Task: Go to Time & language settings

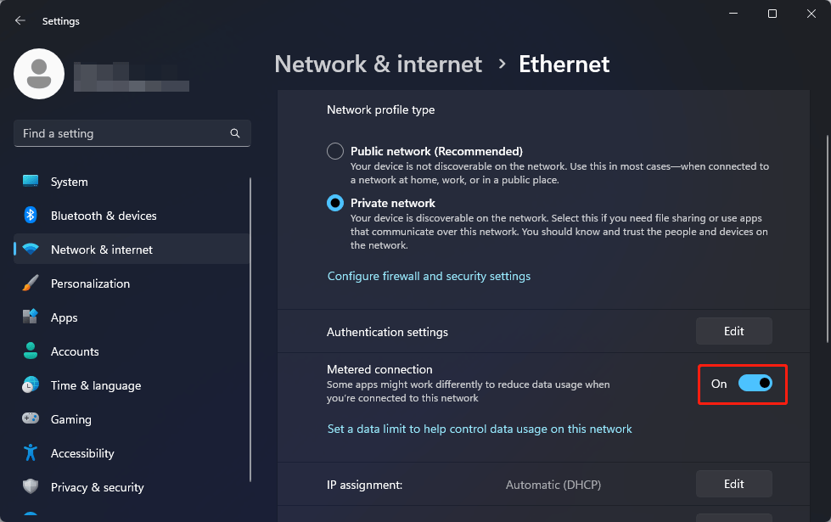Action: tap(95, 385)
